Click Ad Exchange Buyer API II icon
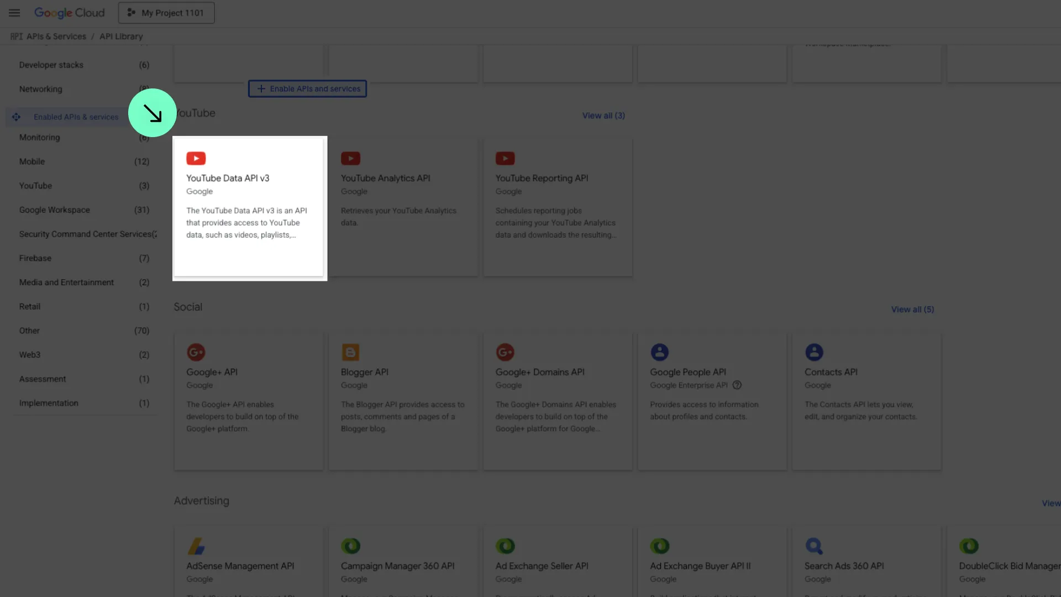The width and height of the screenshot is (1061, 597). point(660,546)
